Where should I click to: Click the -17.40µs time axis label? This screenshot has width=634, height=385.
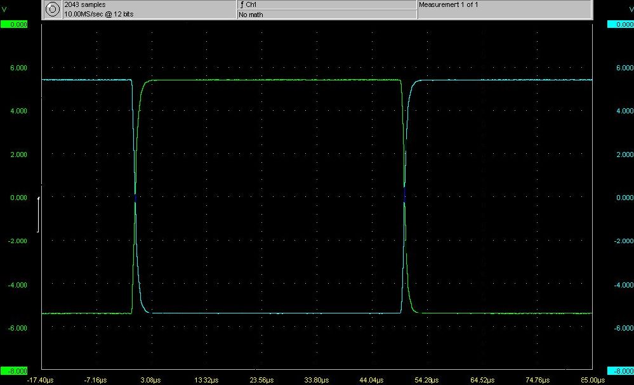point(40,380)
